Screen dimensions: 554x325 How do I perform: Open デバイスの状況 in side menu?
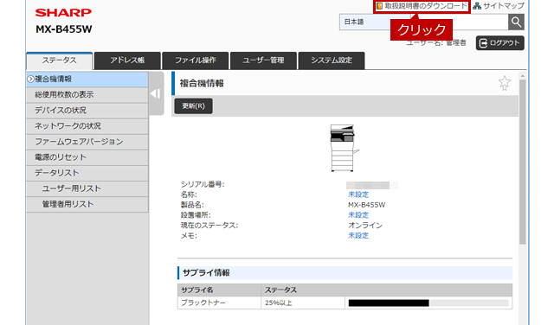click(x=87, y=111)
